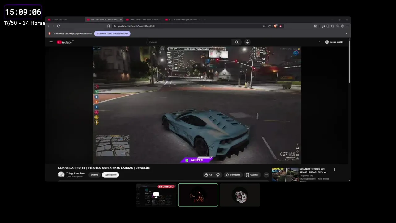The height and width of the screenshot is (223, 396).
Task: Open YouTube settings three-dot menu
Action: coord(319,42)
